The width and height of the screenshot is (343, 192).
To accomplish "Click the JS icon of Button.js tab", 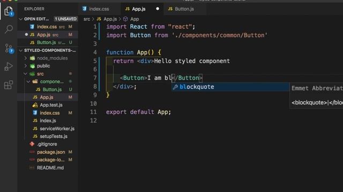I will 170,9.
